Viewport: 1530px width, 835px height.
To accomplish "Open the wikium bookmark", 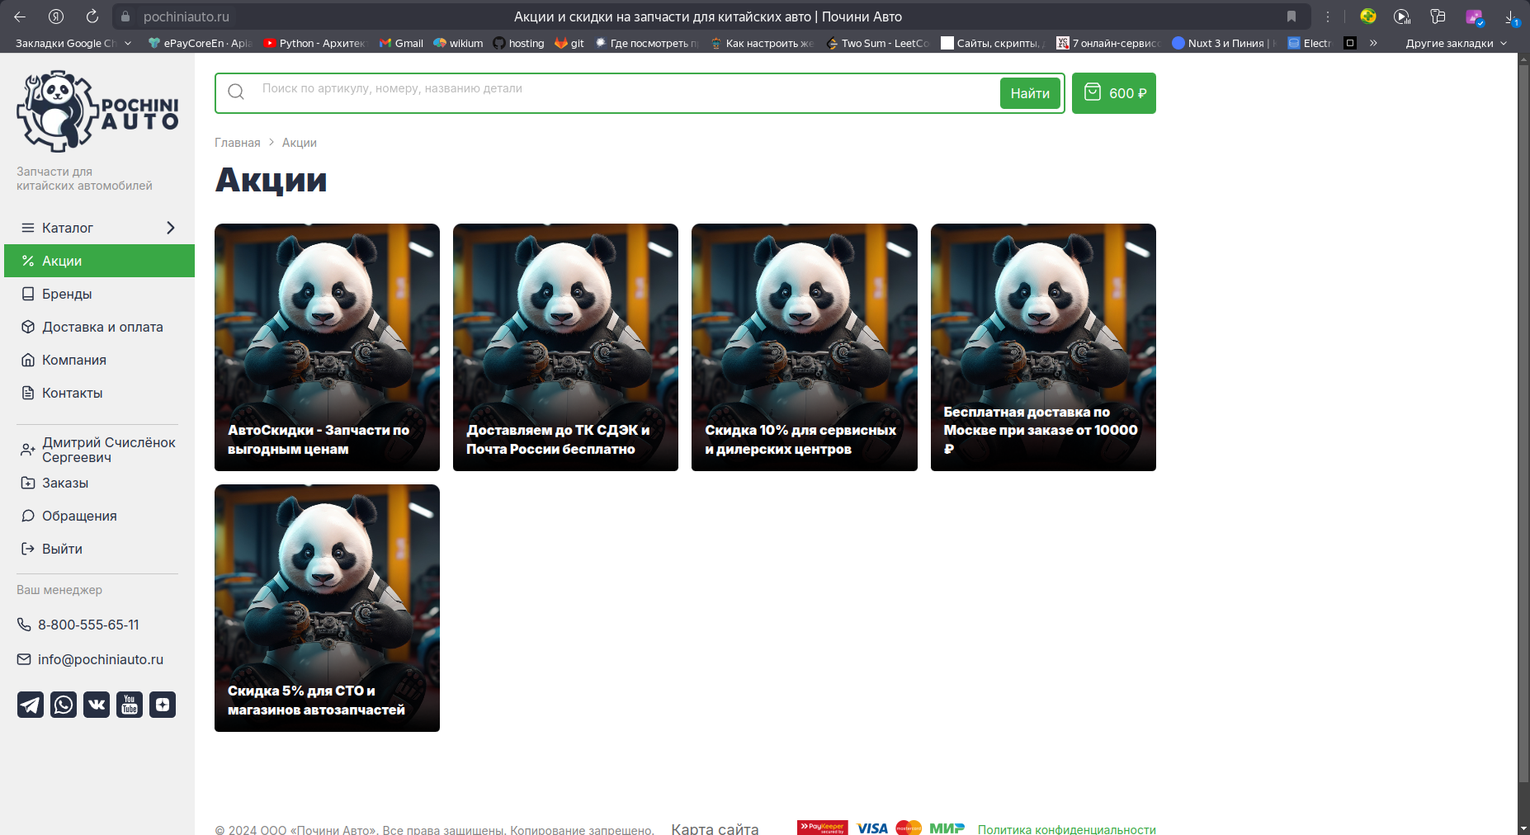I will [458, 43].
